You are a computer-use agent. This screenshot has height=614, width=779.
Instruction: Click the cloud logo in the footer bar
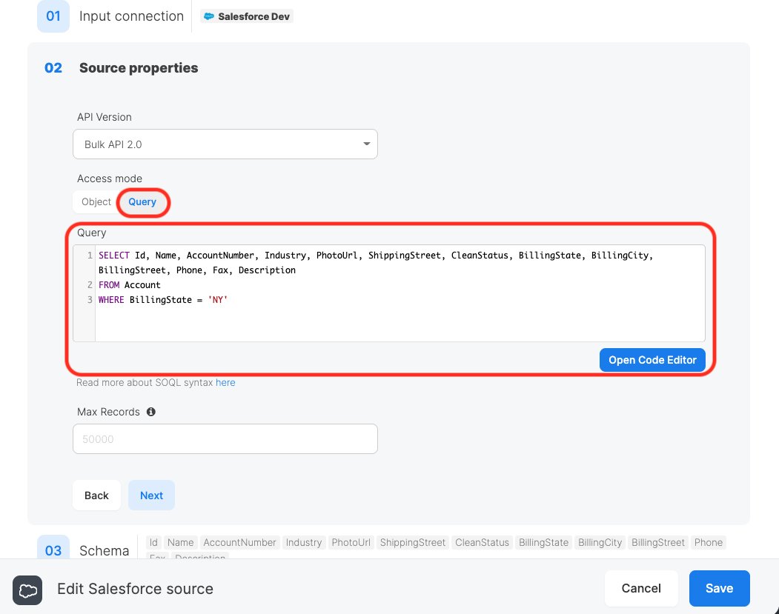(x=27, y=590)
